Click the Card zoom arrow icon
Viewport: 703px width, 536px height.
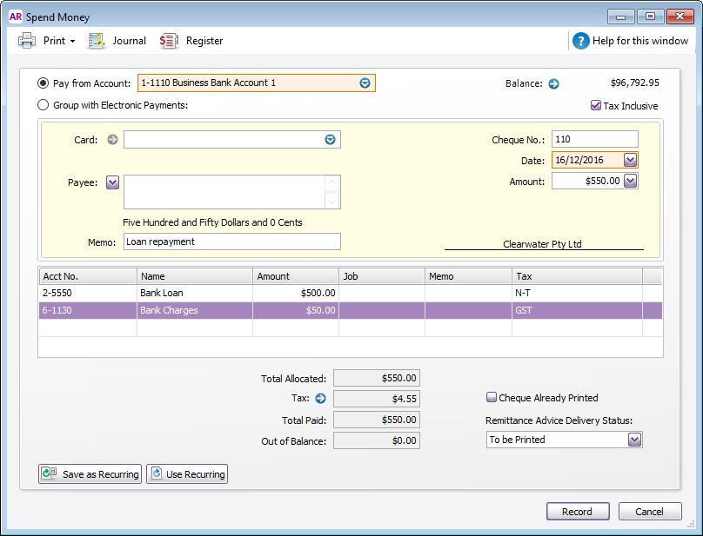tap(111, 139)
